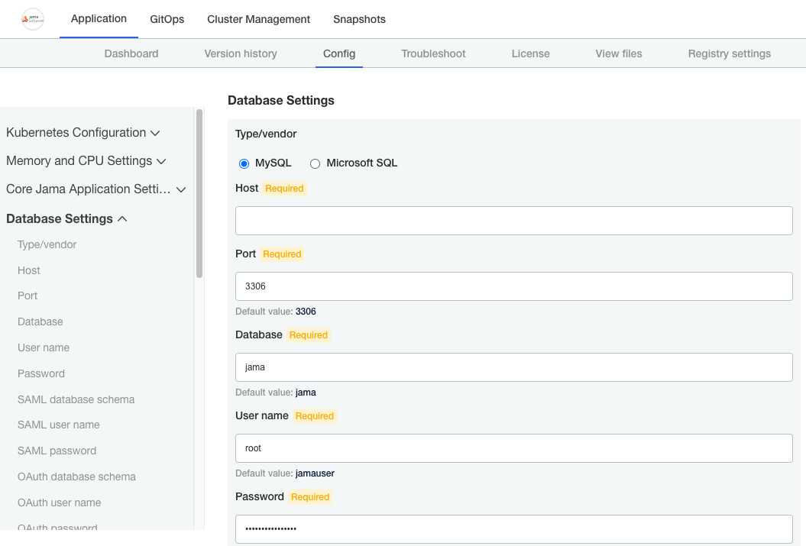
Task: Click the User name field containing root
Action: [x=514, y=448]
